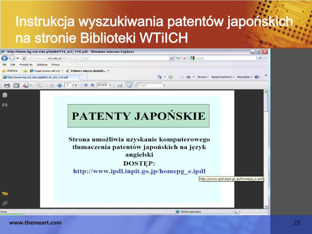Expand the command bar overflow chevron
This screenshot has width=312, height=234.
click(x=266, y=75)
